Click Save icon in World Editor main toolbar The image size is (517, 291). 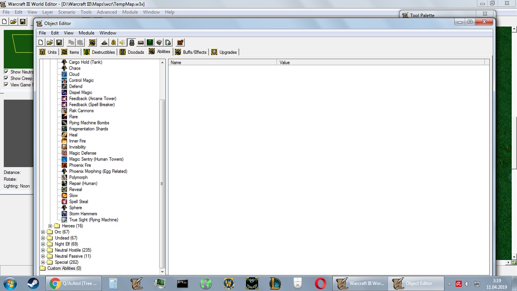click(23, 21)
